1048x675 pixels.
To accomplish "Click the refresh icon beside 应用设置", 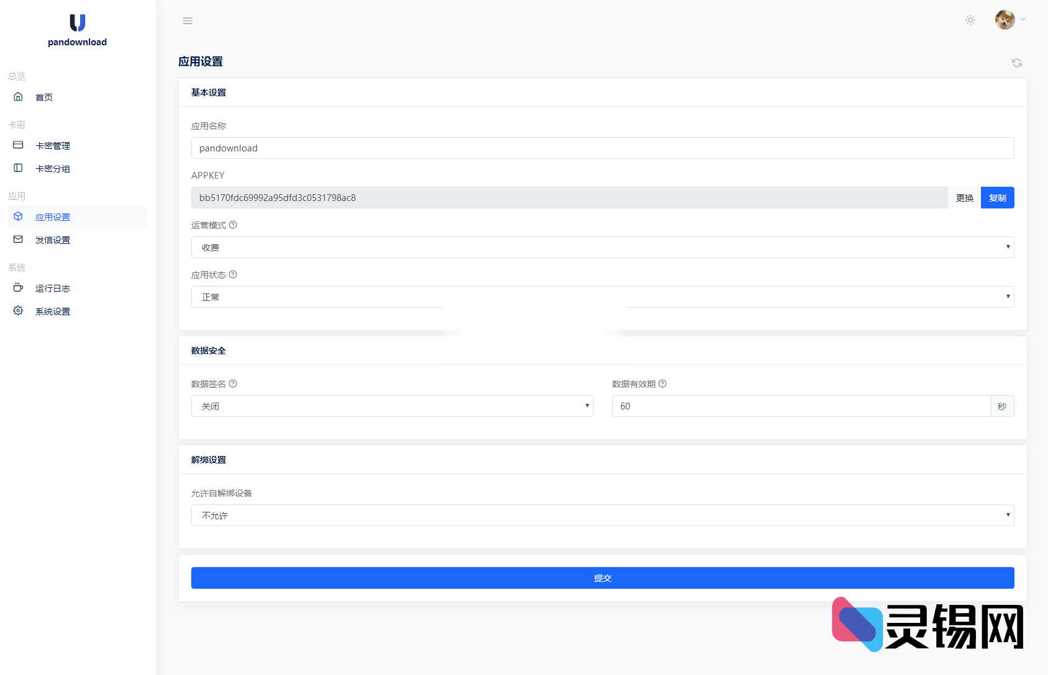I will pyautogui.click(x=1017, y=63).
